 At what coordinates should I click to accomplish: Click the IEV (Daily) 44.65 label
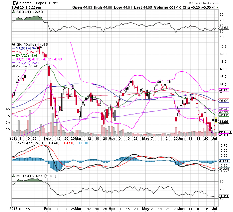point(32,44)
